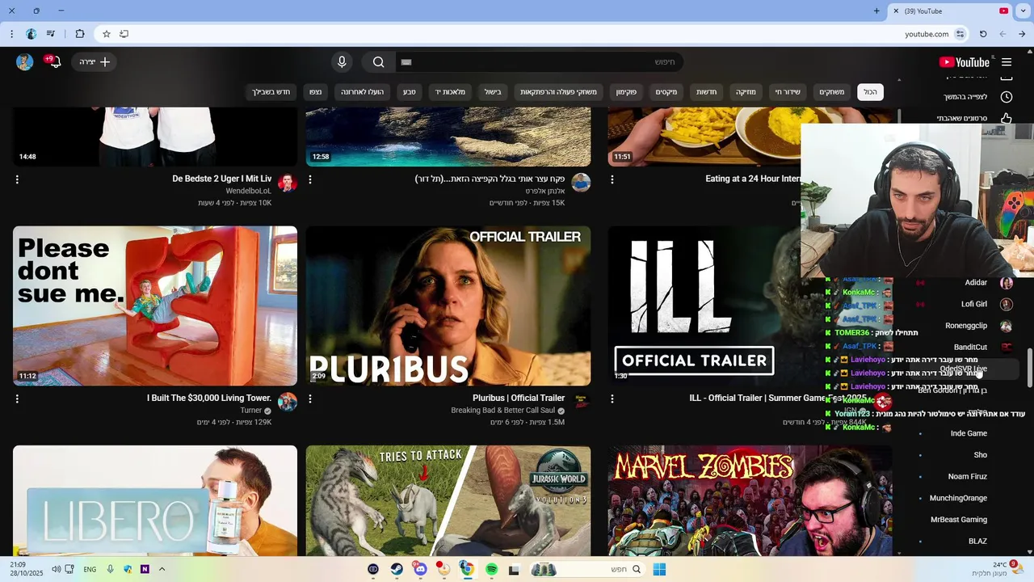This screenshot has height=582, width=1034.
Task: Select the 'משחקים' filter chip
Action: pos(831,92)
